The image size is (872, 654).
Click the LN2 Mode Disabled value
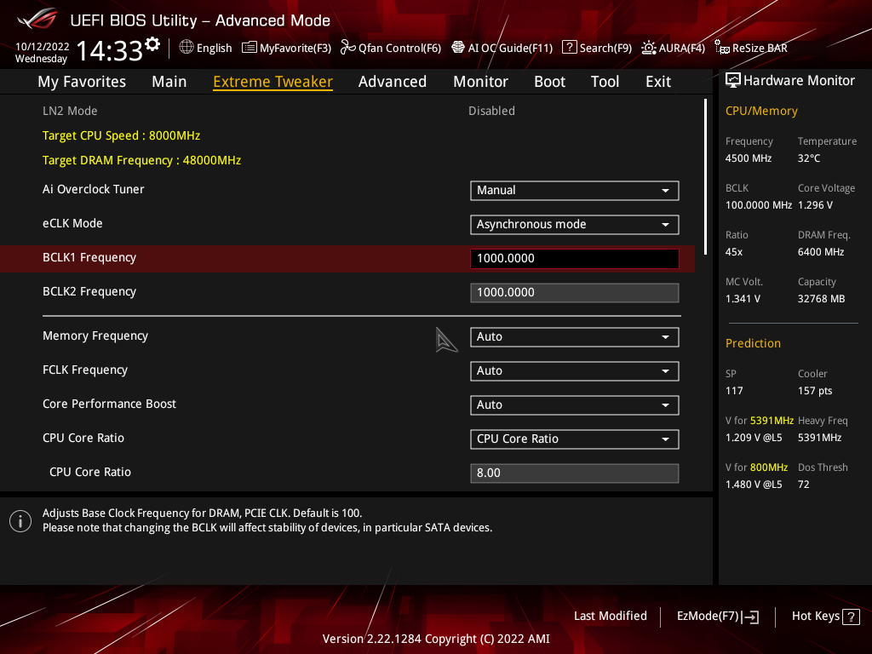(491, 111)
